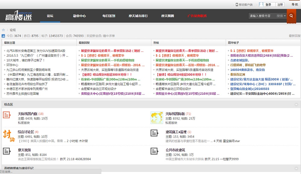Open post 苏州县市土拍貌似在回暖
The width and height of the screenshot is (301, 174).
point(23,93)
